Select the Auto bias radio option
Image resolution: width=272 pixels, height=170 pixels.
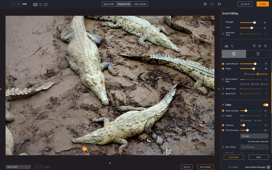(262, 84)
